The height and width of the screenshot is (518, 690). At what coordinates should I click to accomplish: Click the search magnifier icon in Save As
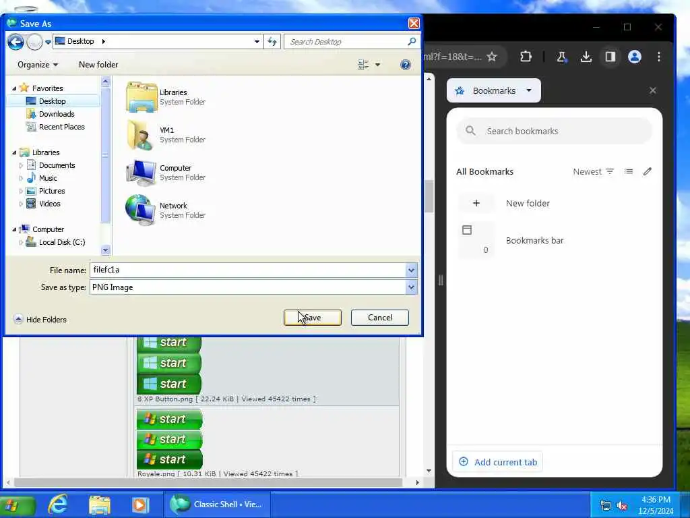pos(412,41)
